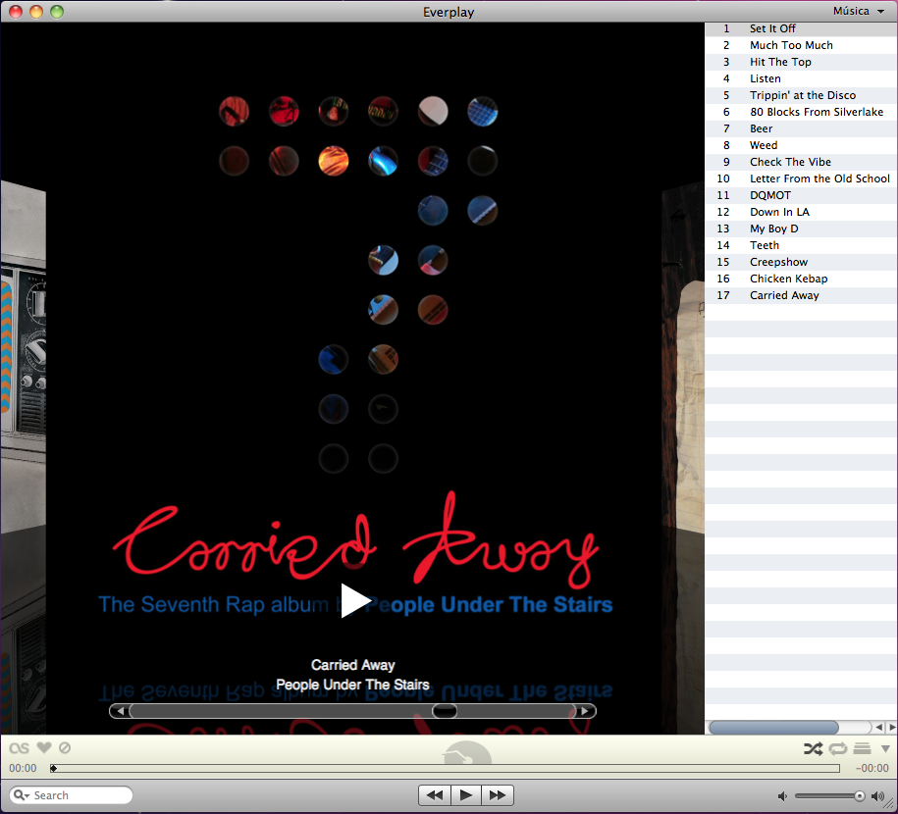Select track "Check The Vibe"
The height and width of the screenshot is (814, 898).
(801, 162)
